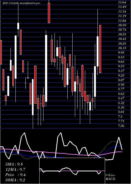Image resolution: width=131 pixels, height=184 pixels.
Task: Select the 9.07 price axis label
Action: [x=121, y=80]
